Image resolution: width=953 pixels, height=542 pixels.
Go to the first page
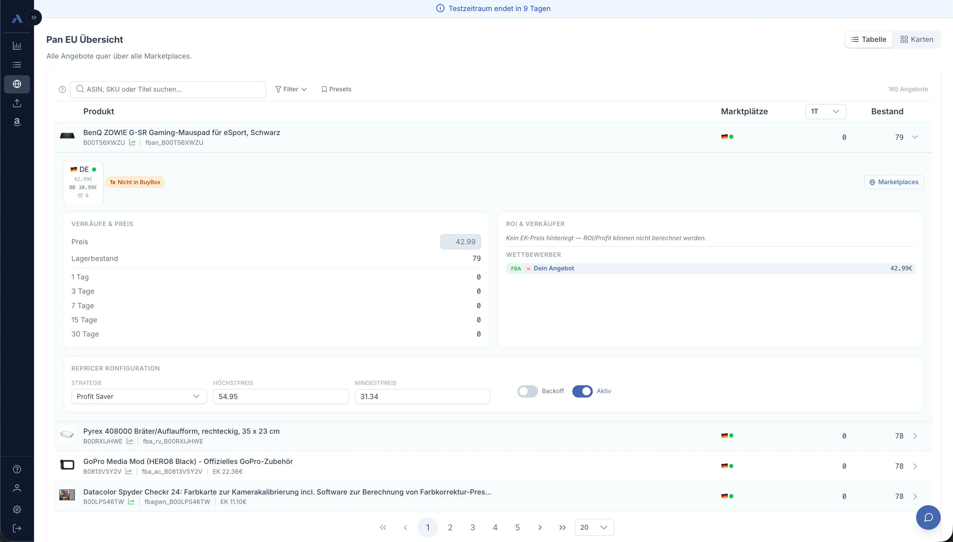pos(383,528)
